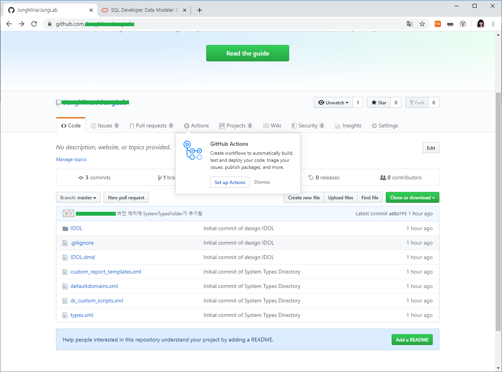
Task: Click the orange extension icon
Action: click(x=438, y=24)
